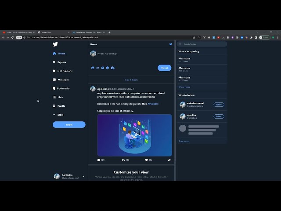Open the browser share icon

194,37
